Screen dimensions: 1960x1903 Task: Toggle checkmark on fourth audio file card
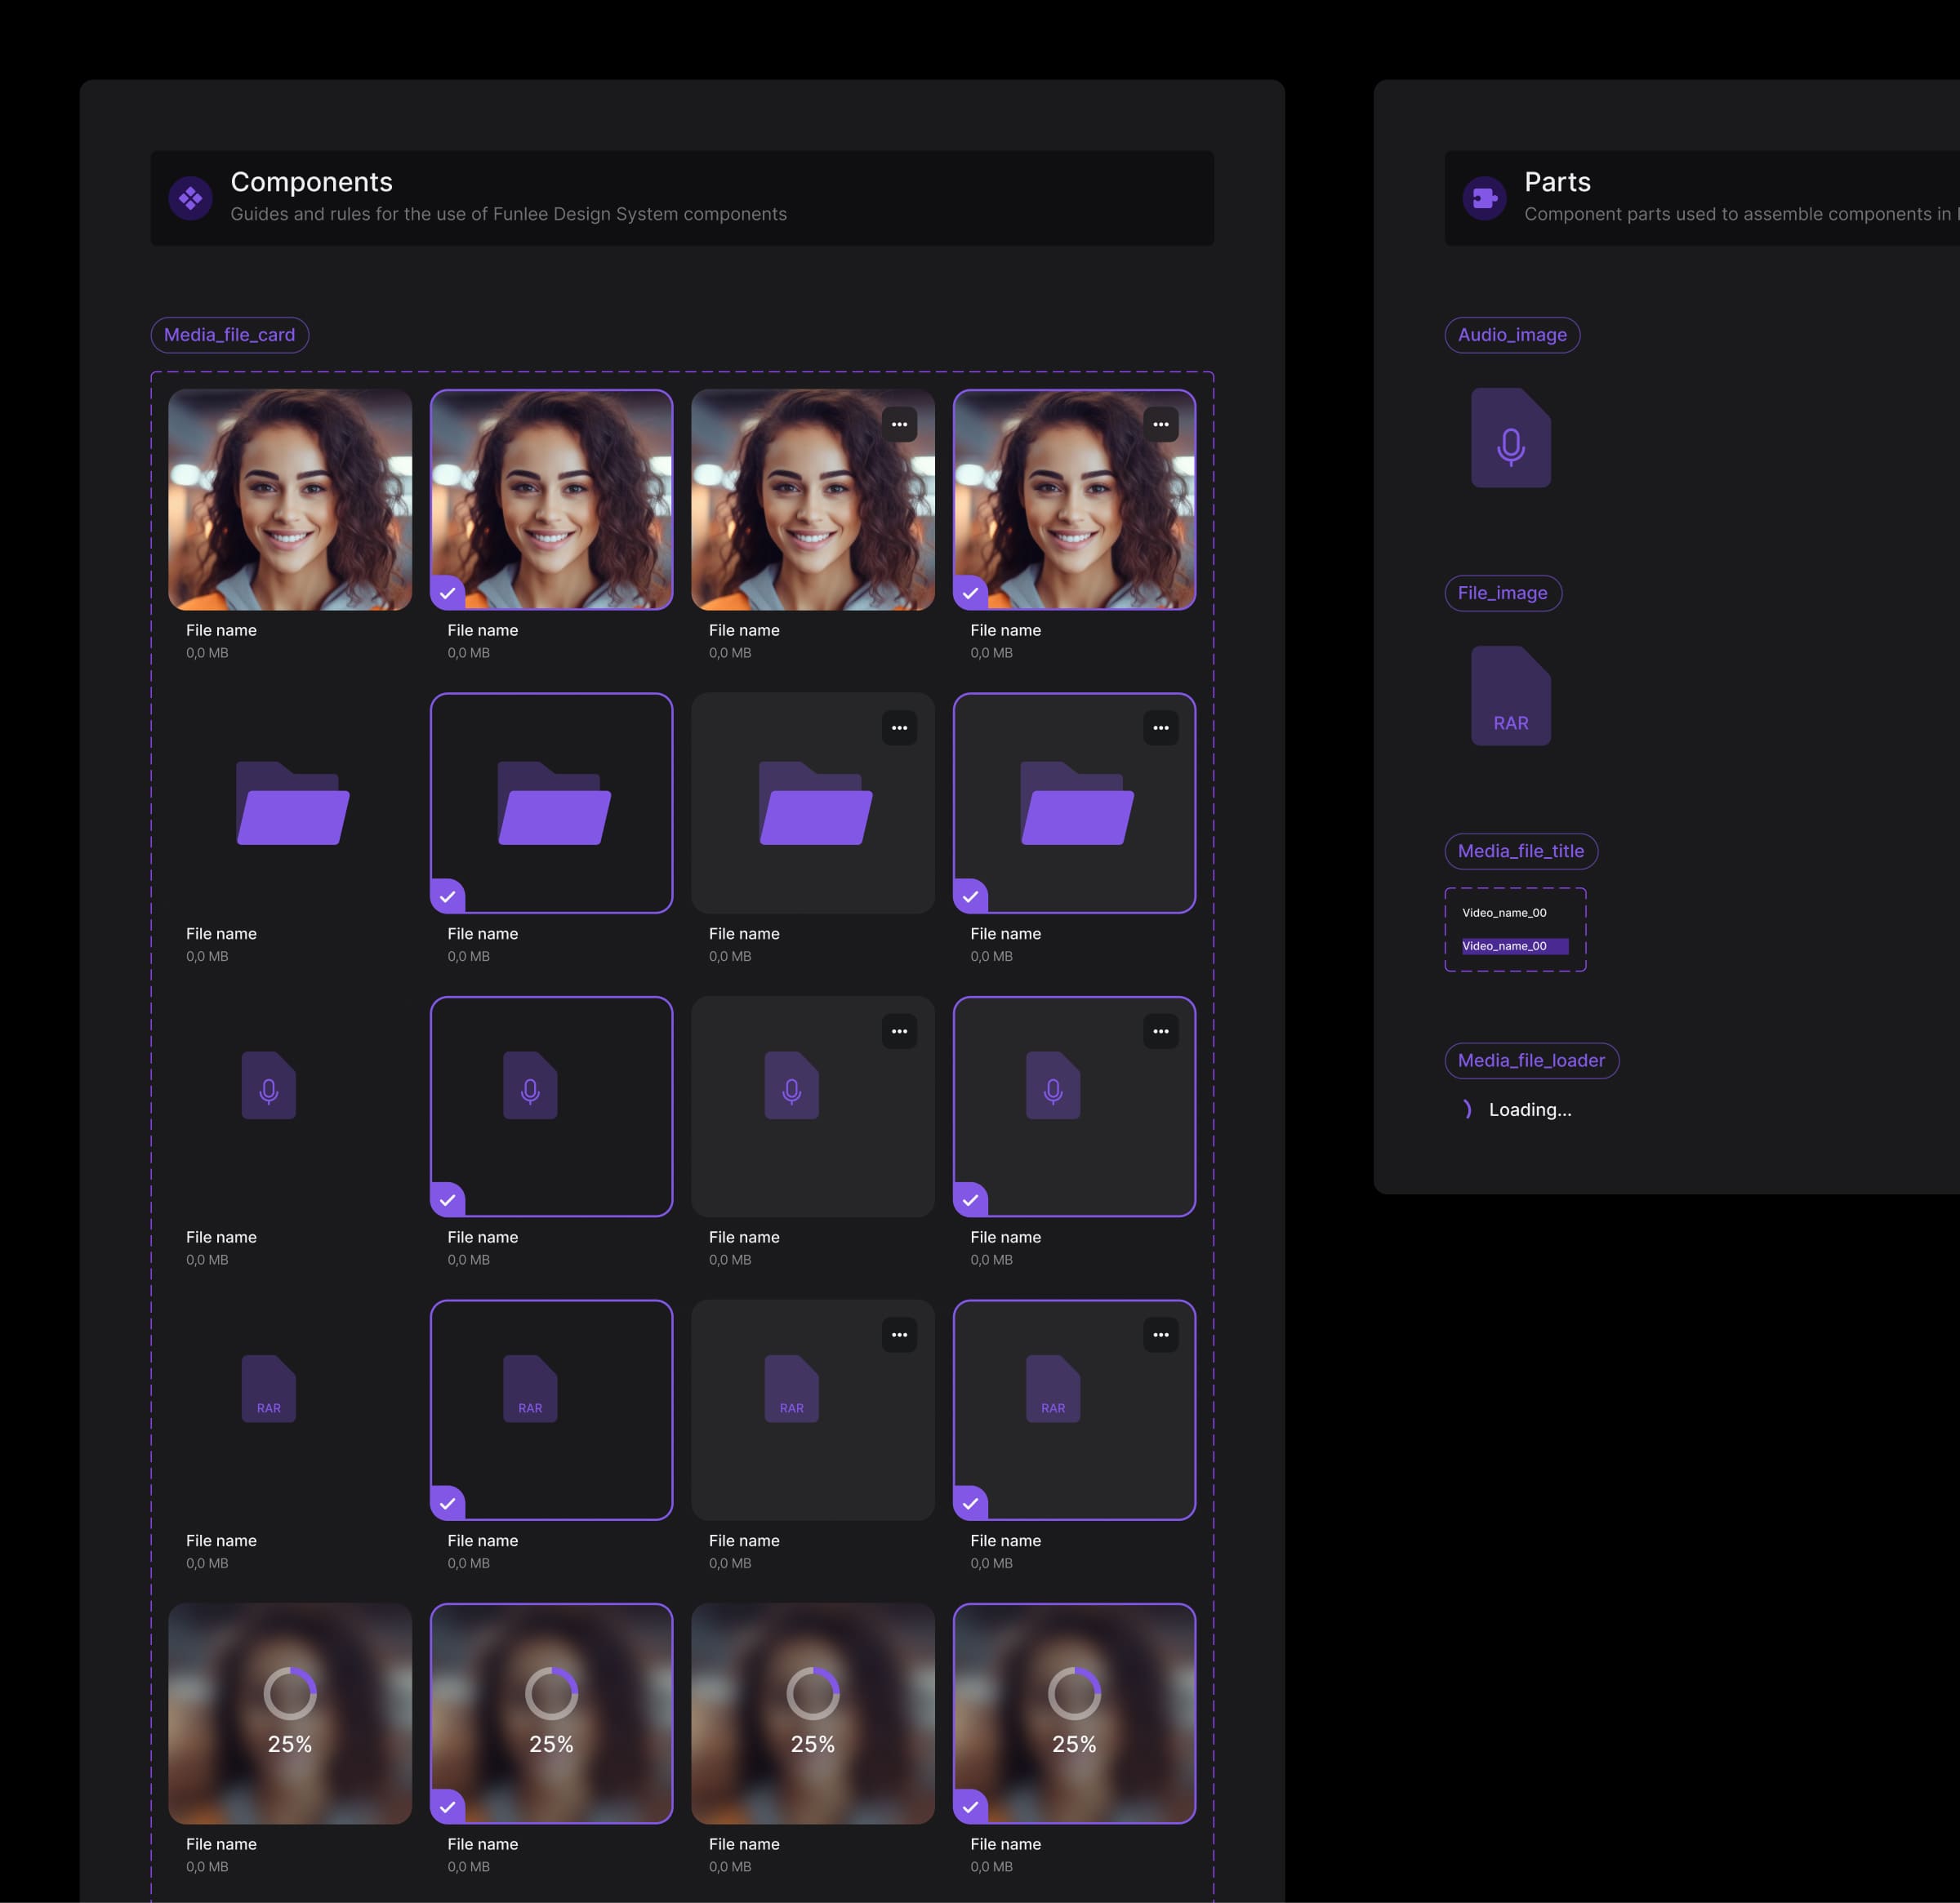970,1200
